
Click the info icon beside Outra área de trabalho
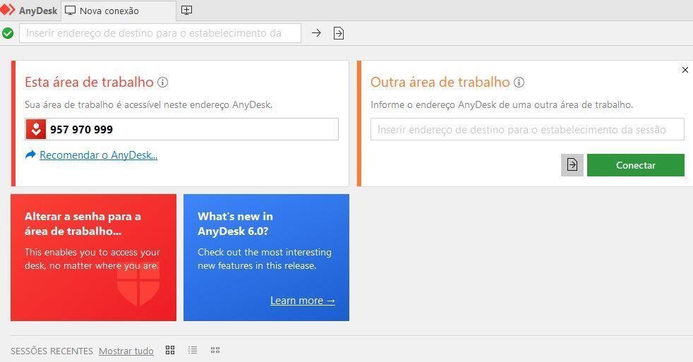(x=519, y=83)
